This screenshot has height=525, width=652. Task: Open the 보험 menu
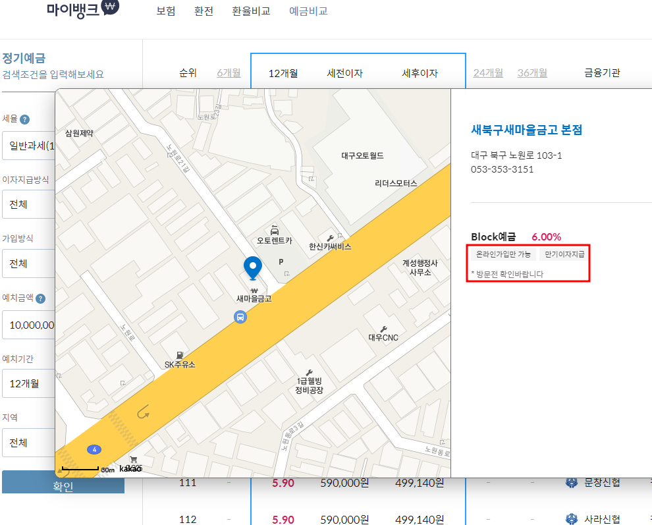166,11
